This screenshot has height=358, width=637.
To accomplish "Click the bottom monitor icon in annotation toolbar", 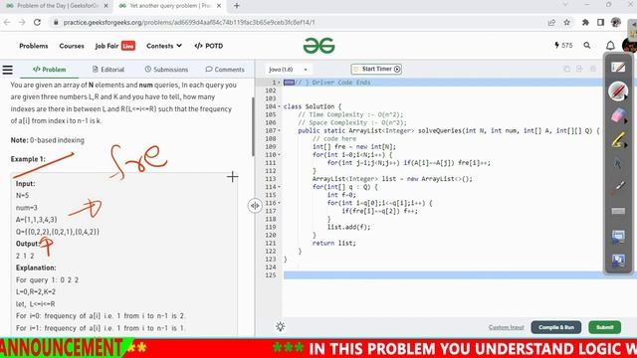I will [618, 261].
